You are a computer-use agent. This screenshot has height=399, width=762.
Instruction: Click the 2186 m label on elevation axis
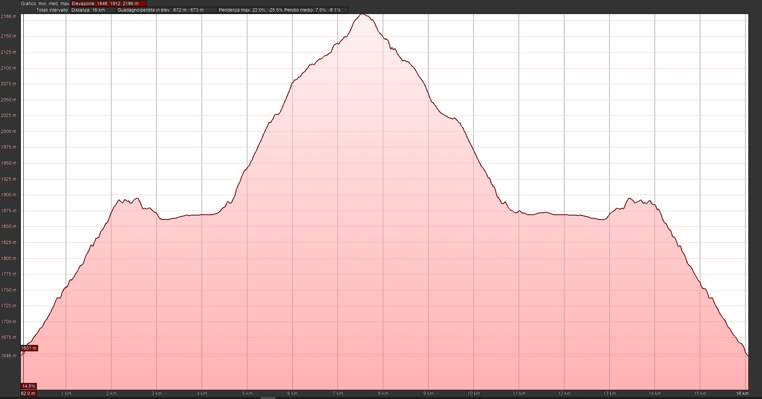[x=8, y=16]
